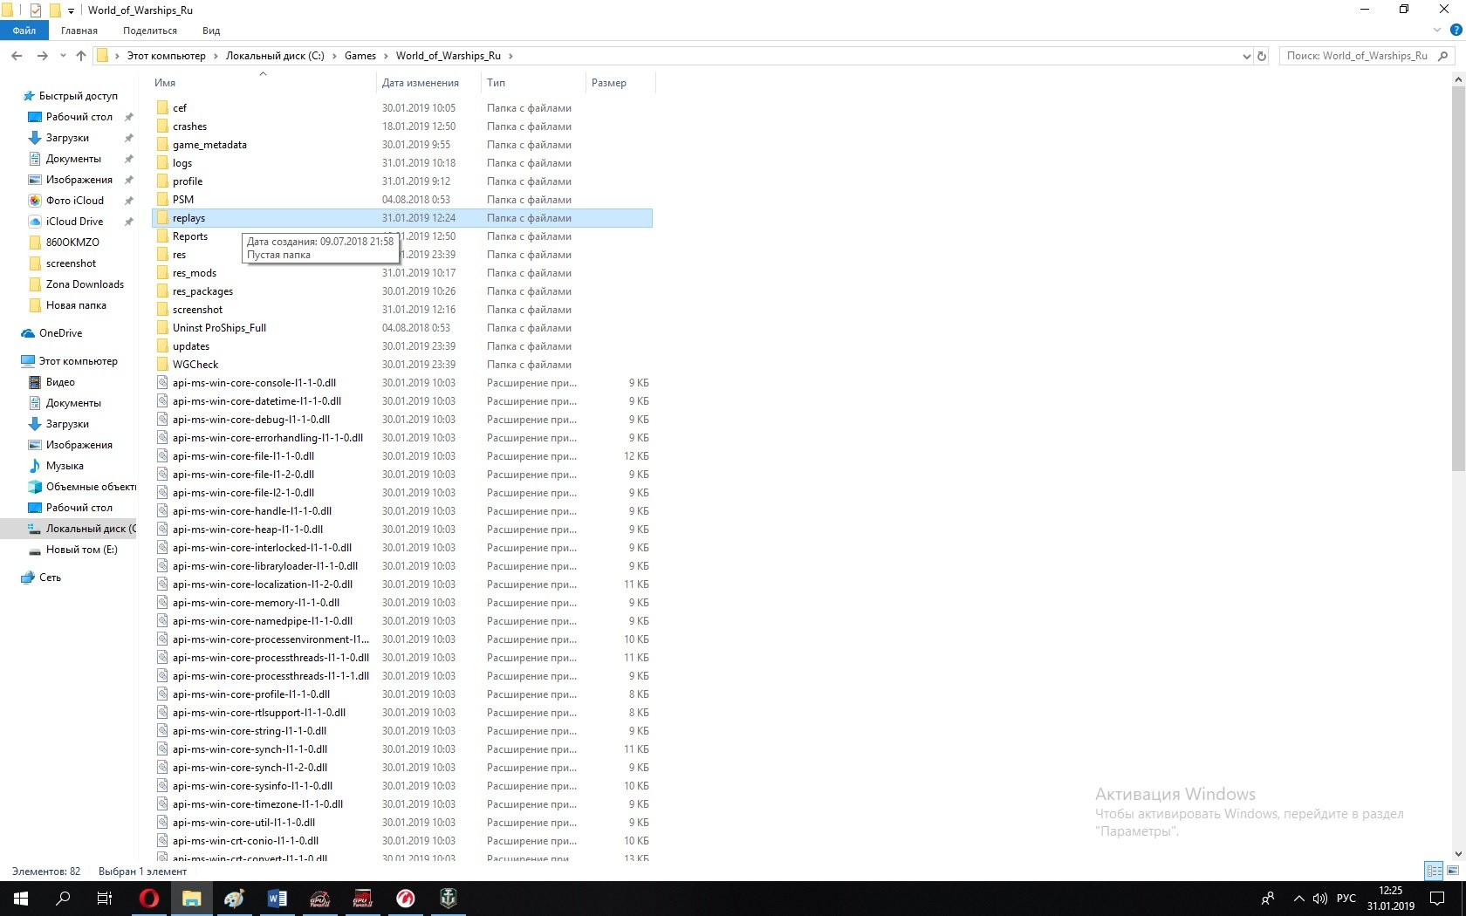The height and width of the screenshot is (916, 1466).
Task: Select api-ms-win-core-sysinfo-l1-1-0.dll file
Action: [252, 786]
